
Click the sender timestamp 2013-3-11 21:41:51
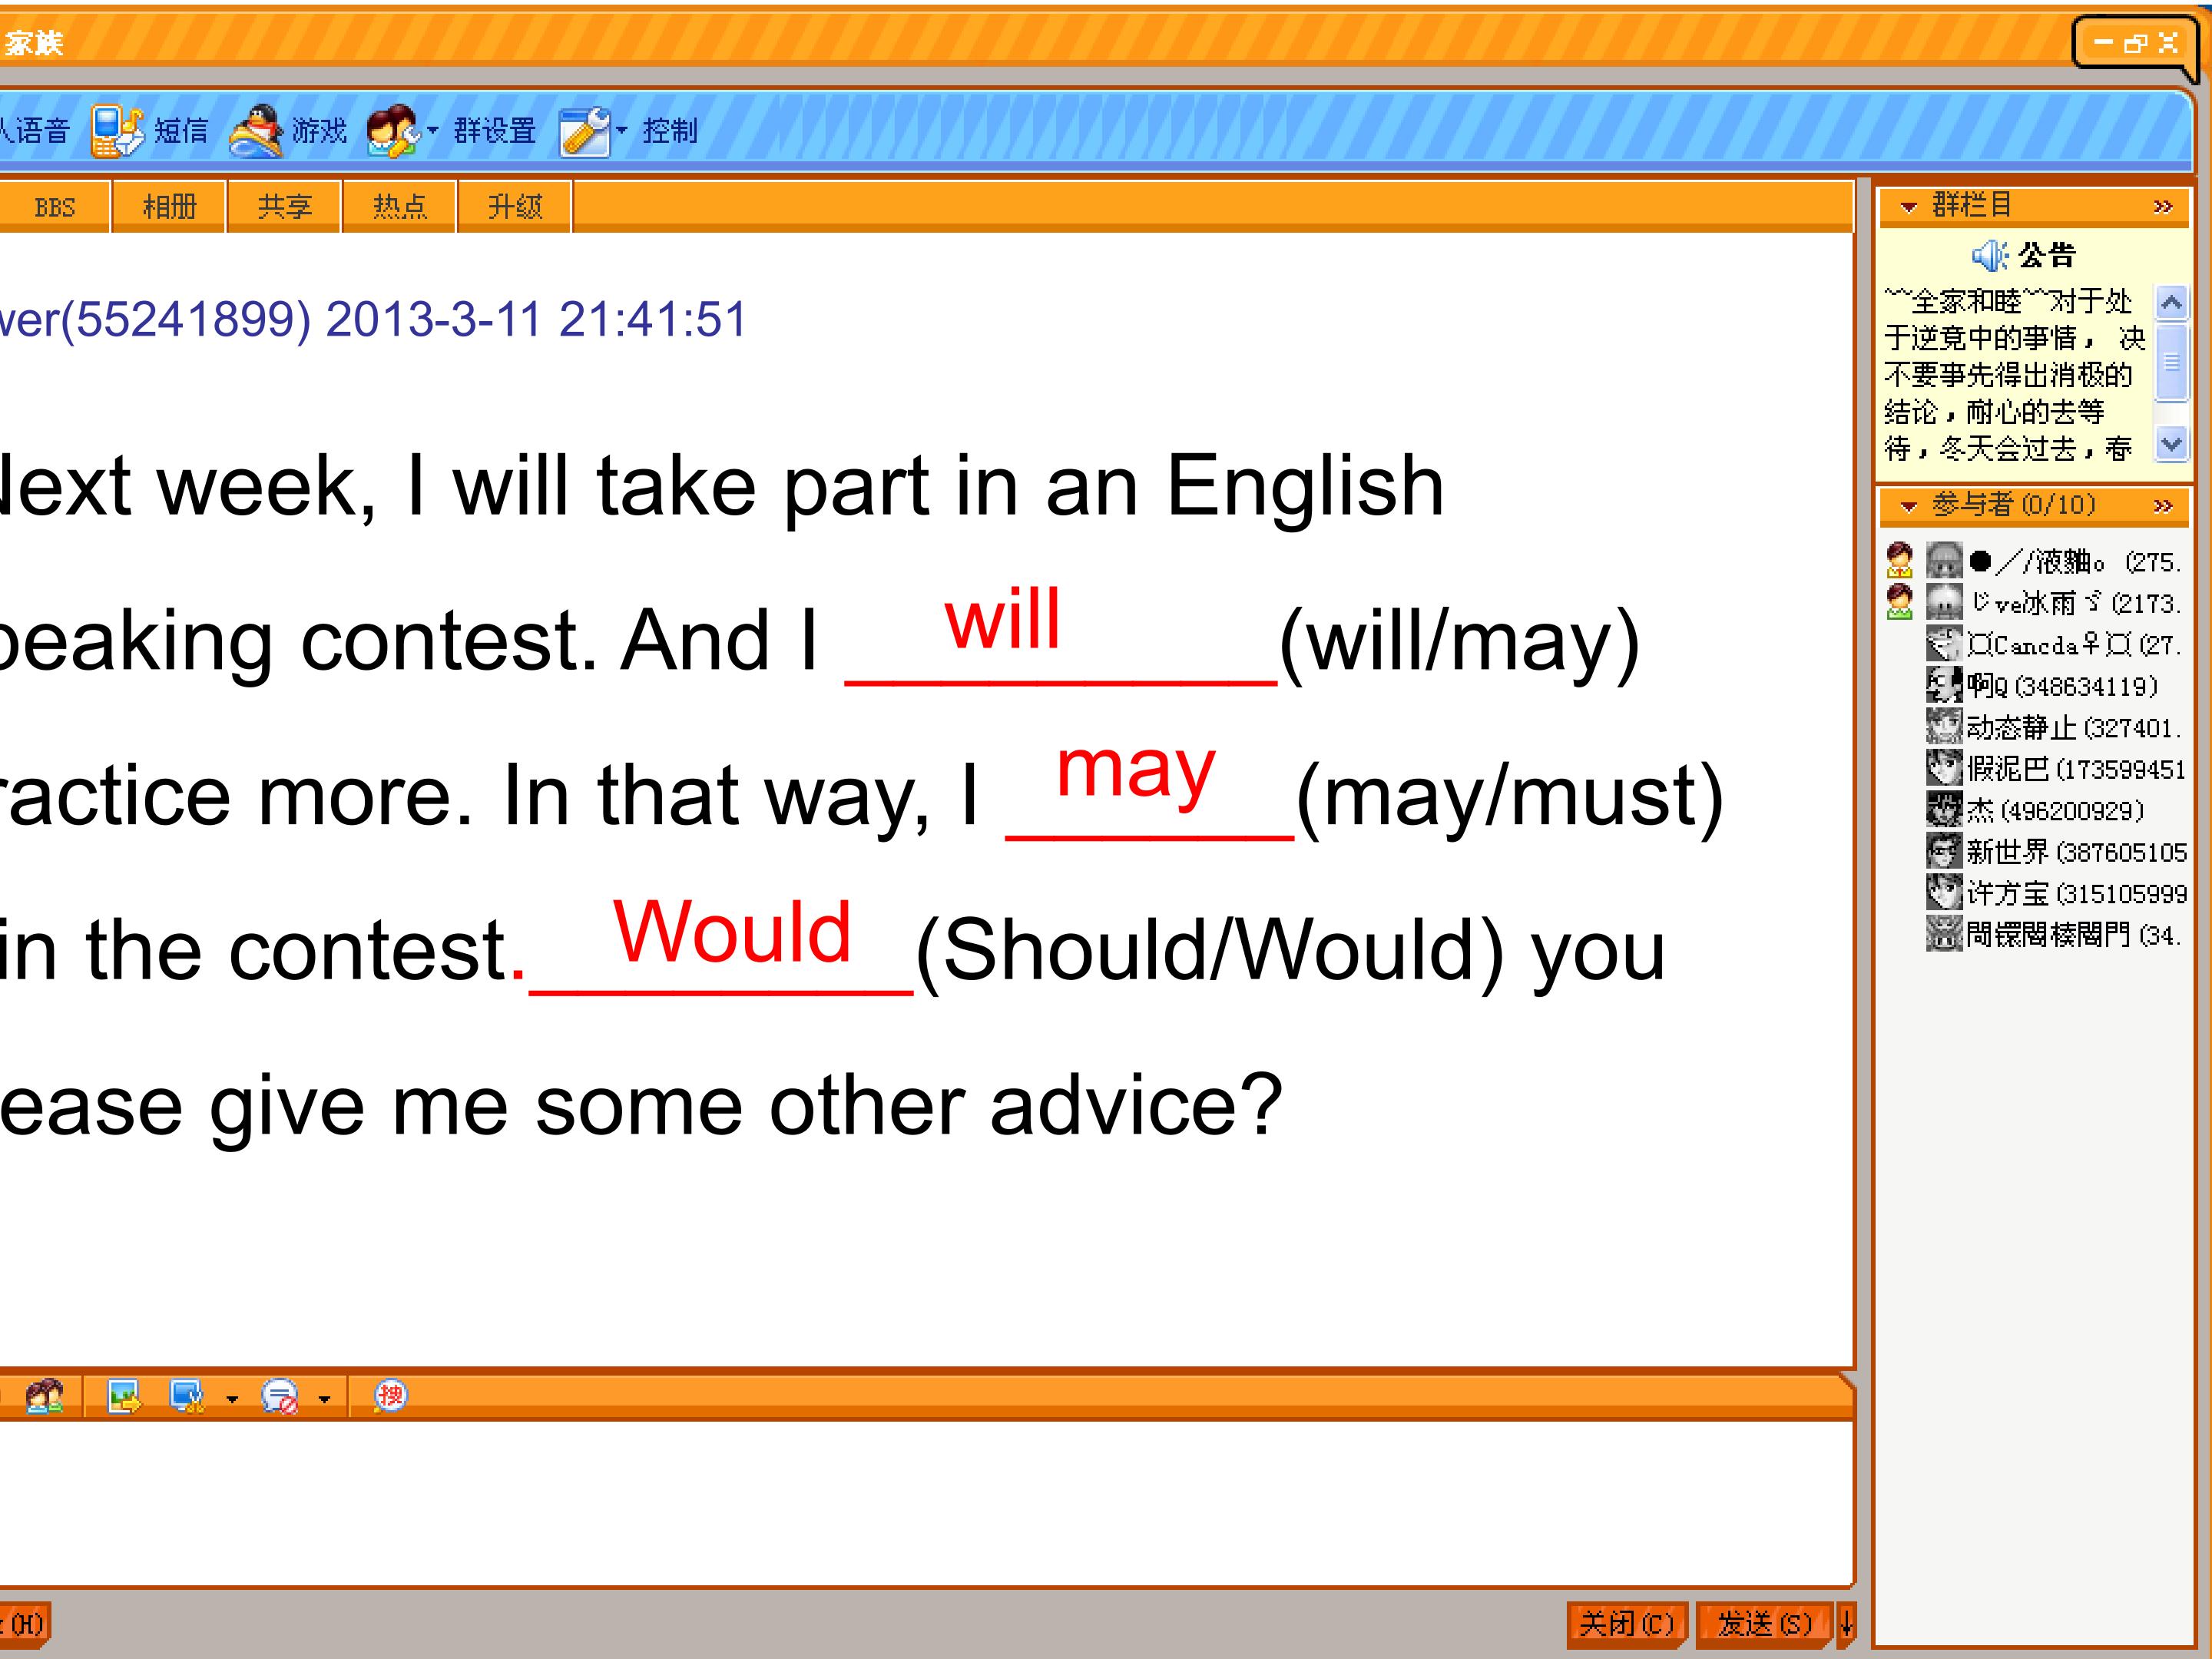point(536,320)
